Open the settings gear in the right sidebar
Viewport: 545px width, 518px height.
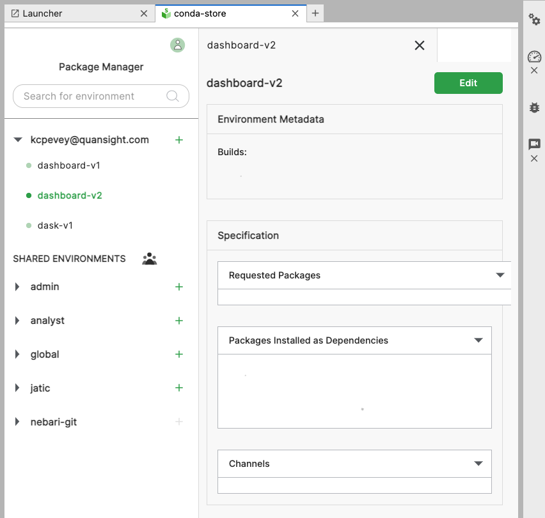tap(535, 20)
